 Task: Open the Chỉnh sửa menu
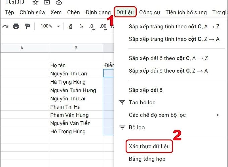(32, 12)
